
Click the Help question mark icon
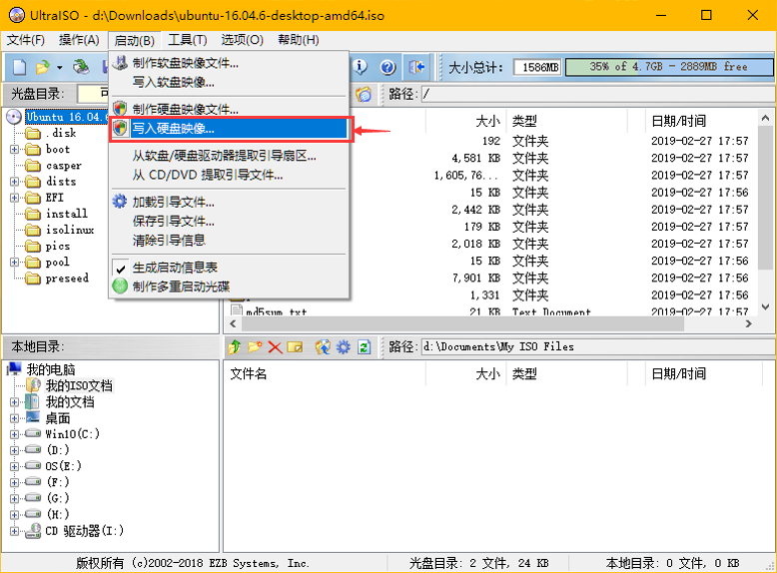(388, 67)
